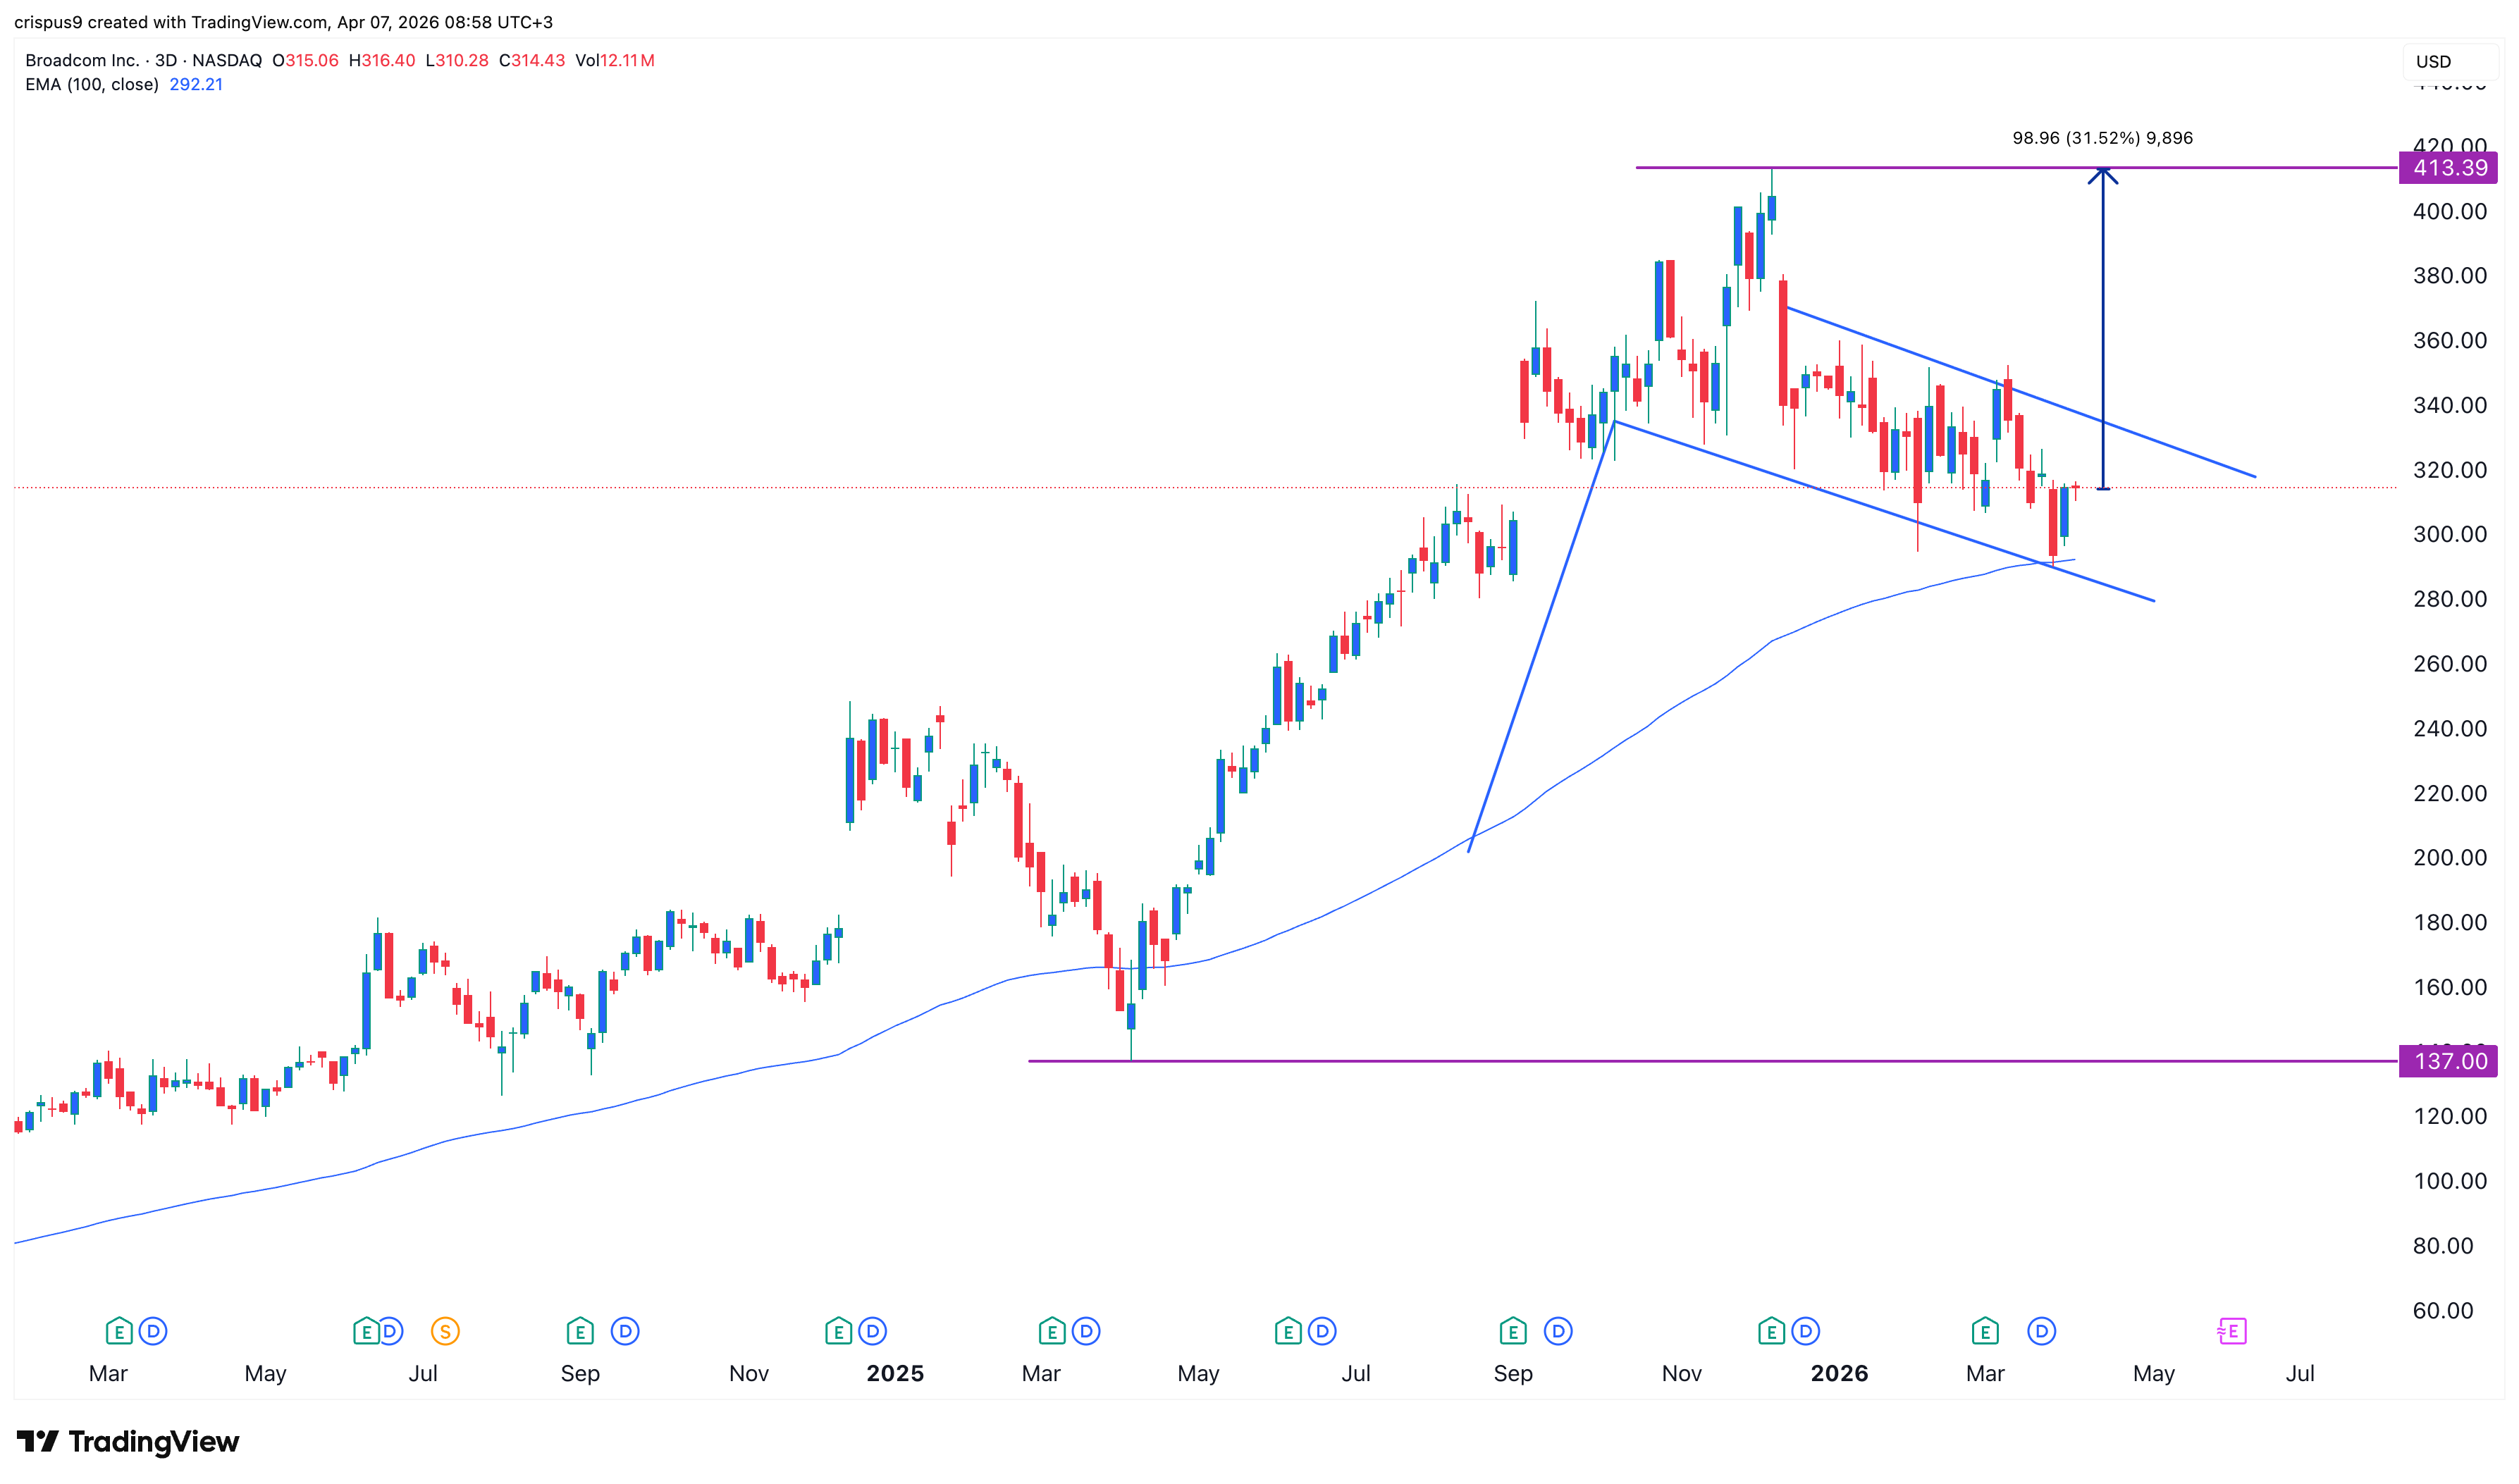
Task: Click the TradingView logo at bottom left
Action: pyautogui.click(x=128, y=1441)
